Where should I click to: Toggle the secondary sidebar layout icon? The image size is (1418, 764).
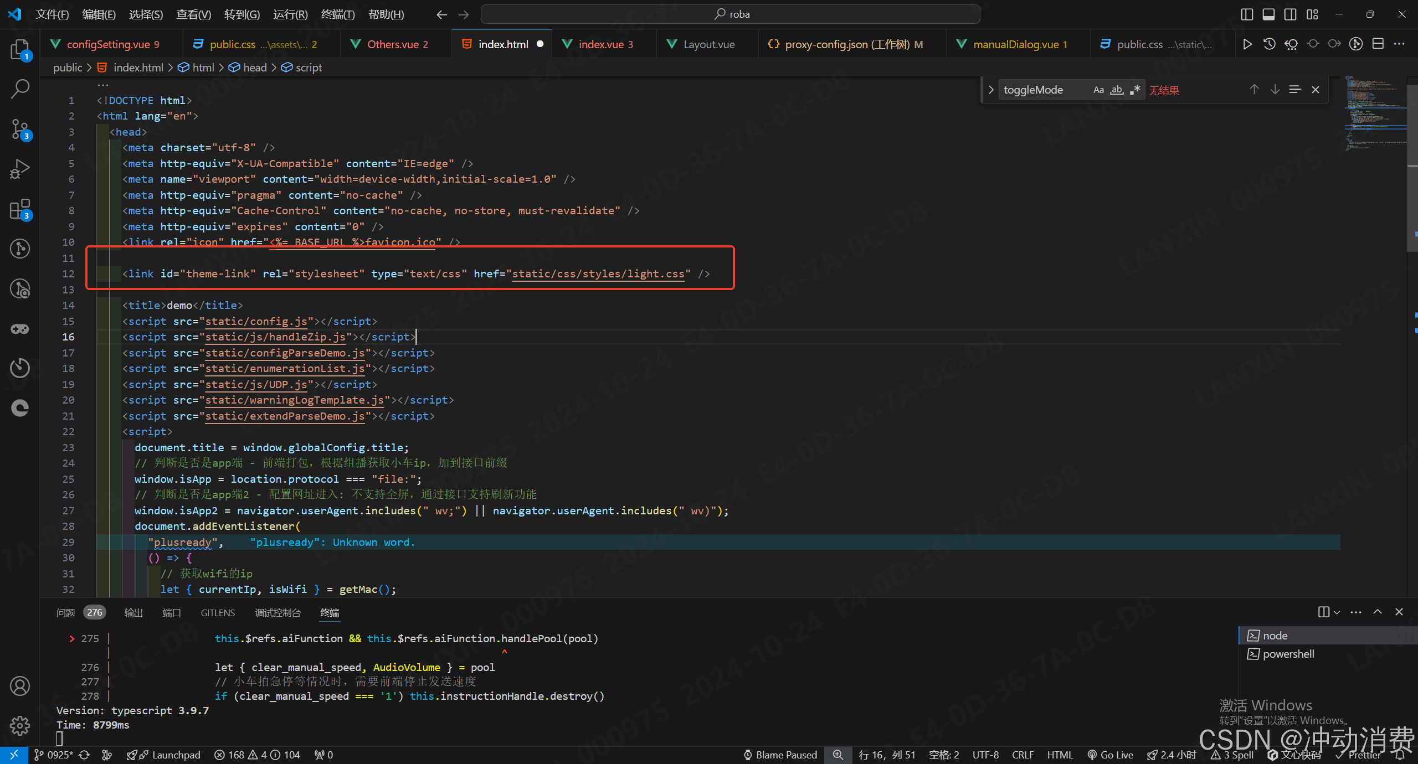coord(1290,14)
